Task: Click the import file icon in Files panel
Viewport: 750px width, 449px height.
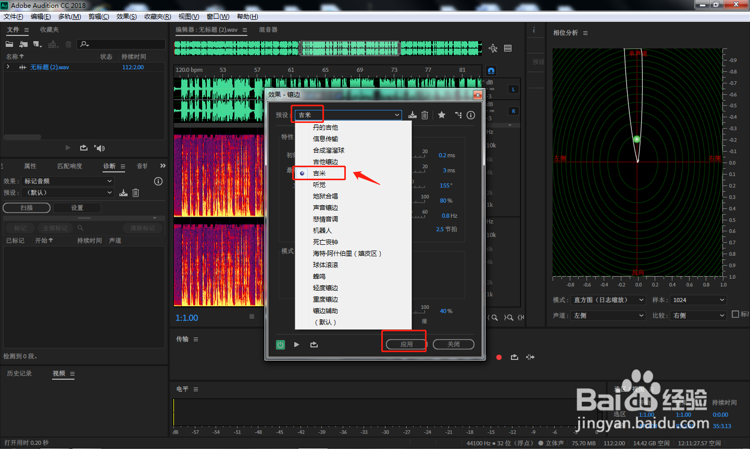Action: click(x=23, y=44)
